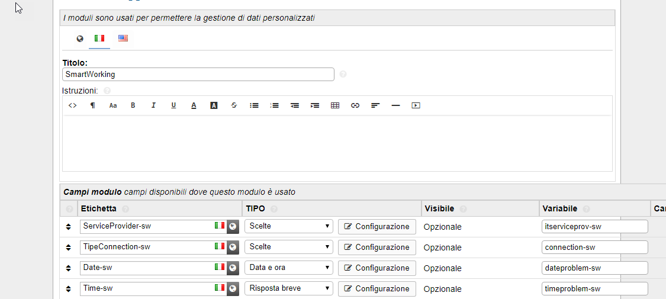666x299 pixels.
Task: Open the HTML source code view
Action: [x=73, y=105]
